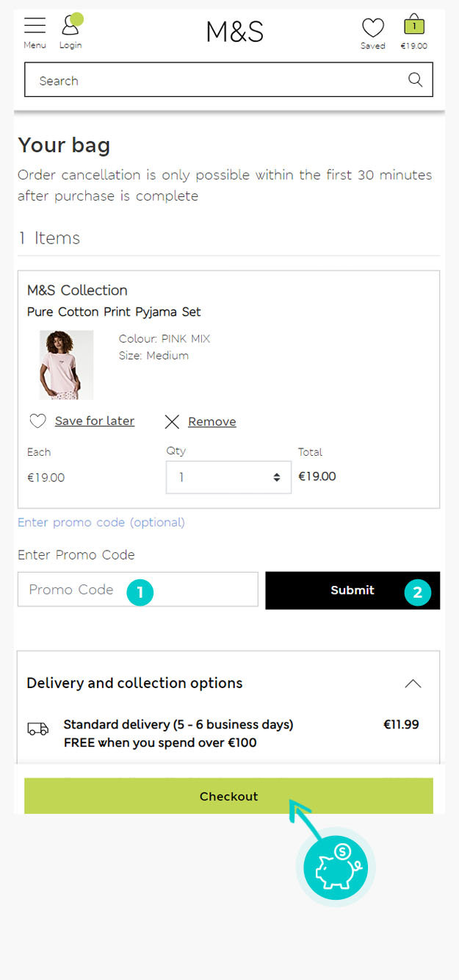Open the shopping bag icon
The height and width of the screenshot is (980, 459).
coord(414,26)
